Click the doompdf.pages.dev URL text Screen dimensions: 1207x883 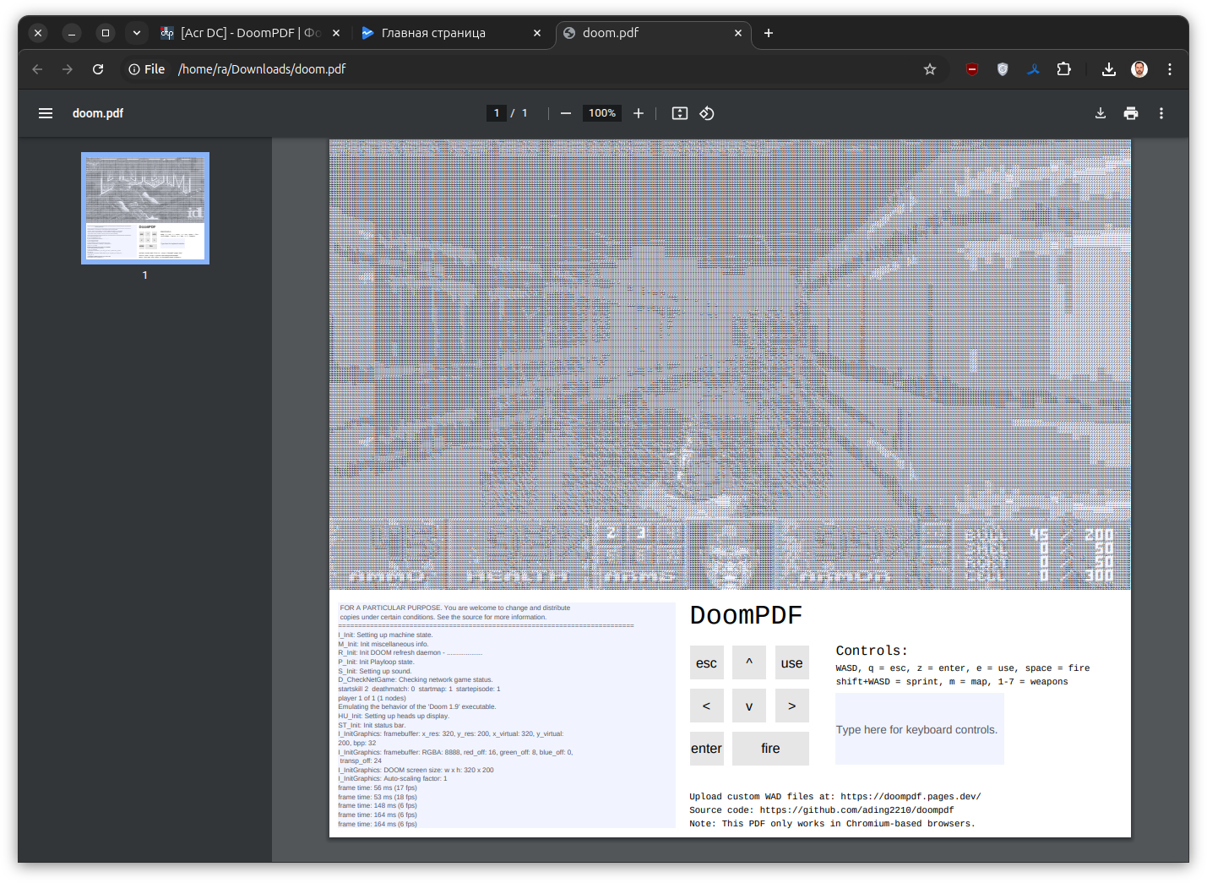[911, 797]
